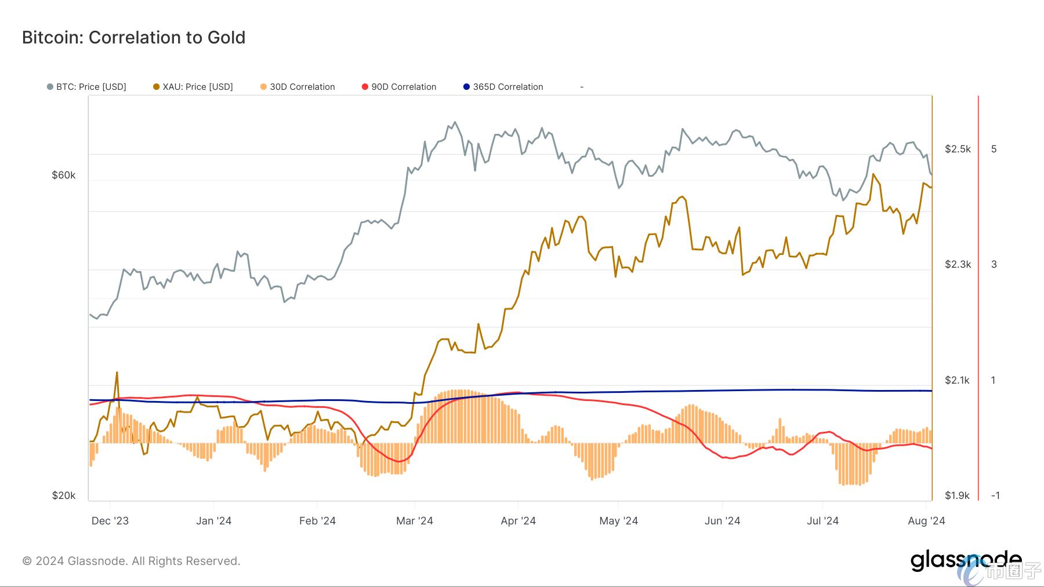Click the Bitcoin: Correlation to Gold title

click(134, 37)
